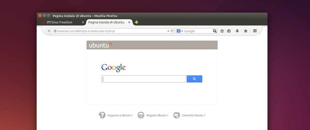Click the search bar magnifier icon
Screen dimensions: 310x130
click(x=215, y=31)
